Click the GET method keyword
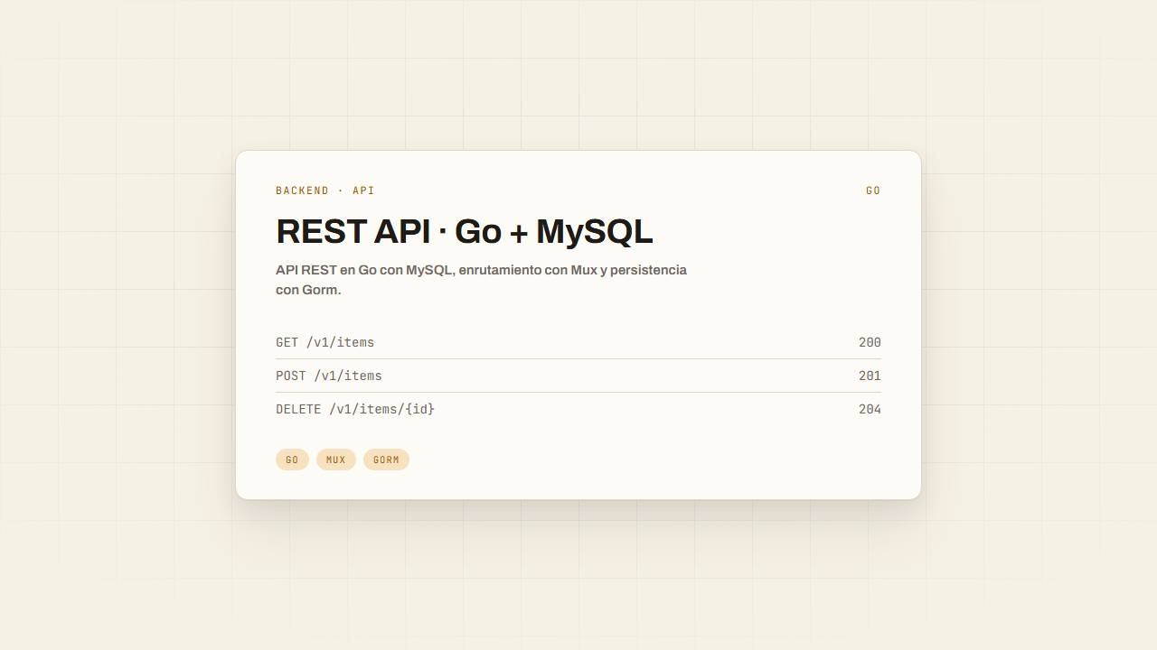 pyautogui.click(x=287, y=342)
